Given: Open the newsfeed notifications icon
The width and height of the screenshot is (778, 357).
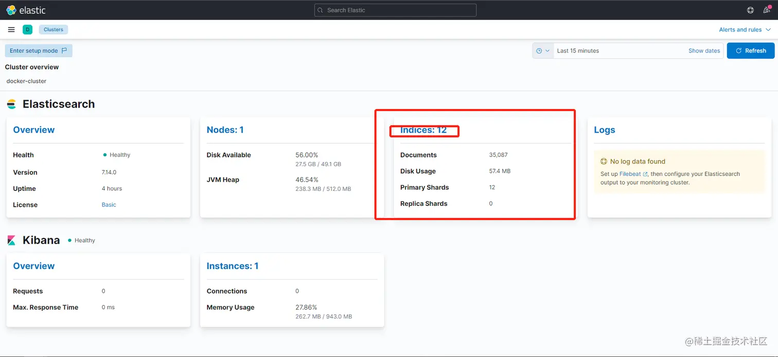Looking at the screenshot, I should tap(767, 10).
